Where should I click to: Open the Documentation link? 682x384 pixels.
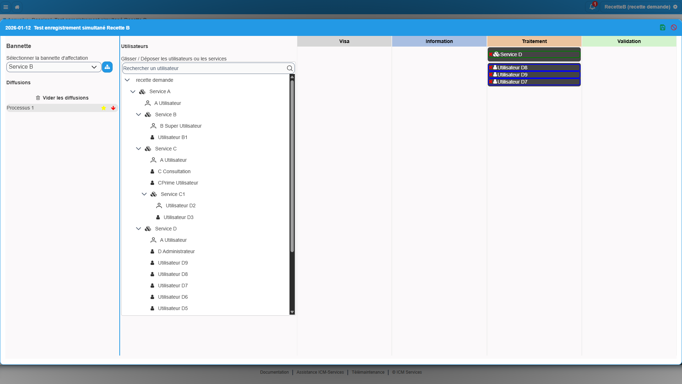(274, 372)
